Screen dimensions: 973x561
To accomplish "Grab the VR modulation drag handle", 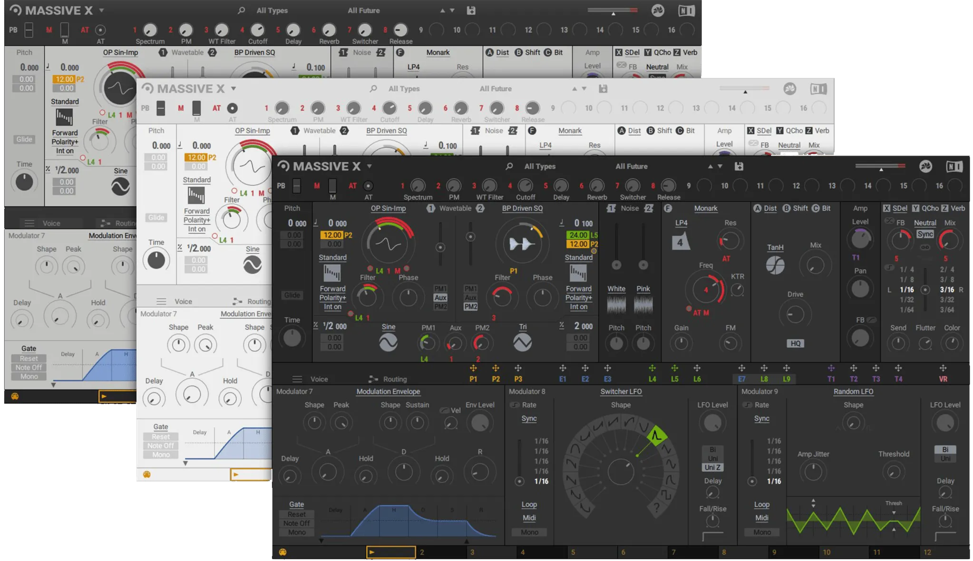I will coord(943,368).
